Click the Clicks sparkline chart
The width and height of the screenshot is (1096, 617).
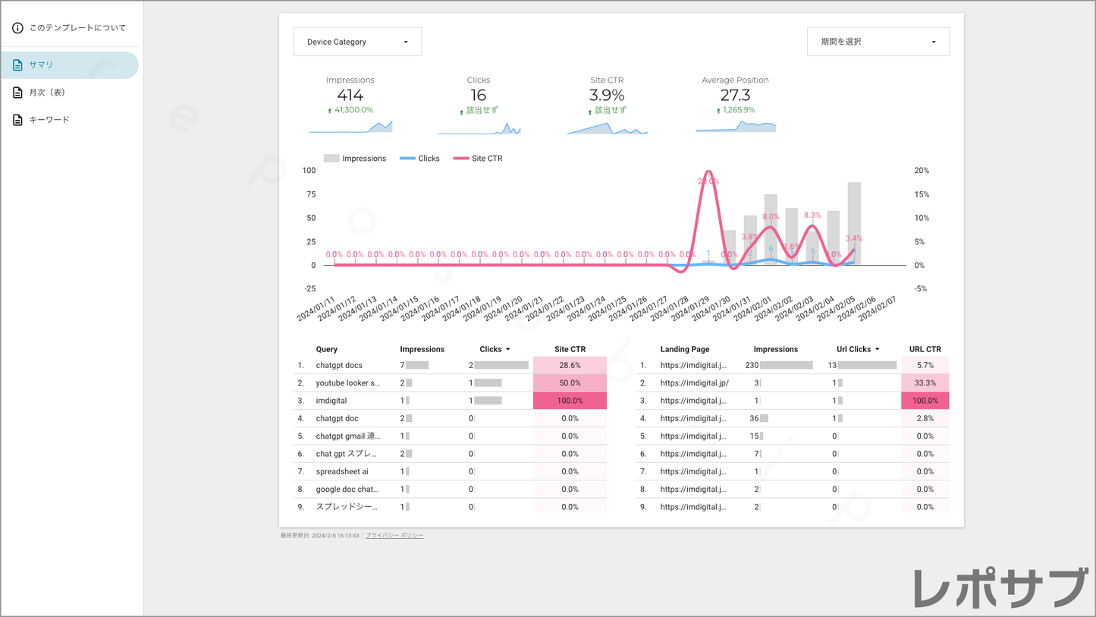point(479,128)
